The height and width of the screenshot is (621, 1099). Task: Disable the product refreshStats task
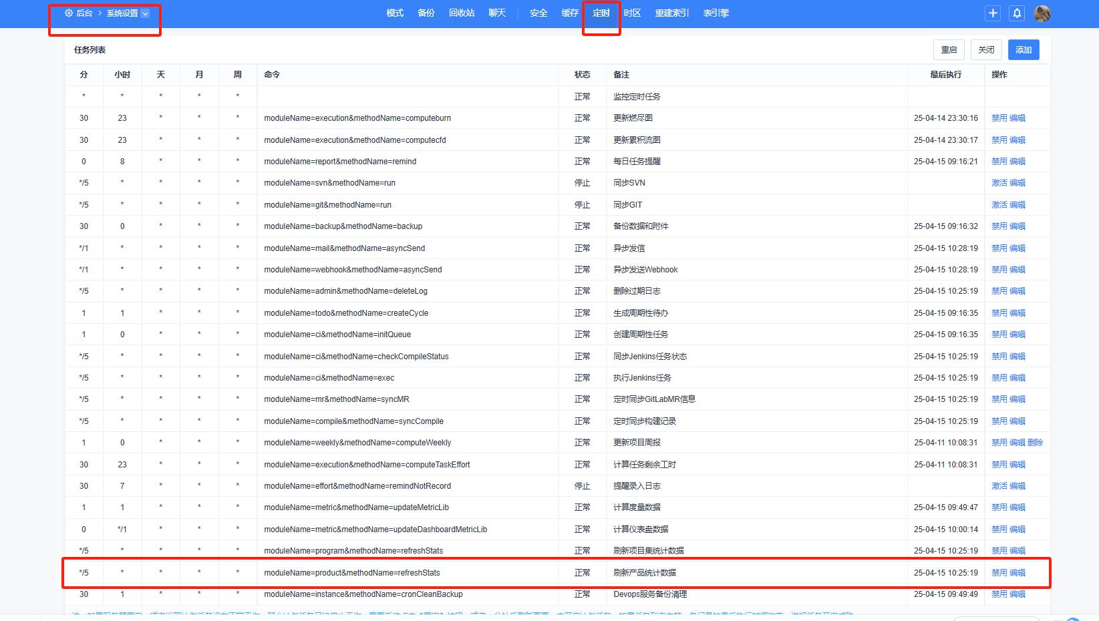coord(999,573)
